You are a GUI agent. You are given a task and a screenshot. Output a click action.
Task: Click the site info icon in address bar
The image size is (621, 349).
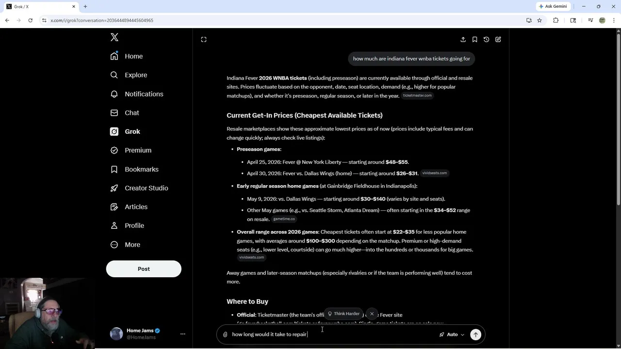(44, 20)
